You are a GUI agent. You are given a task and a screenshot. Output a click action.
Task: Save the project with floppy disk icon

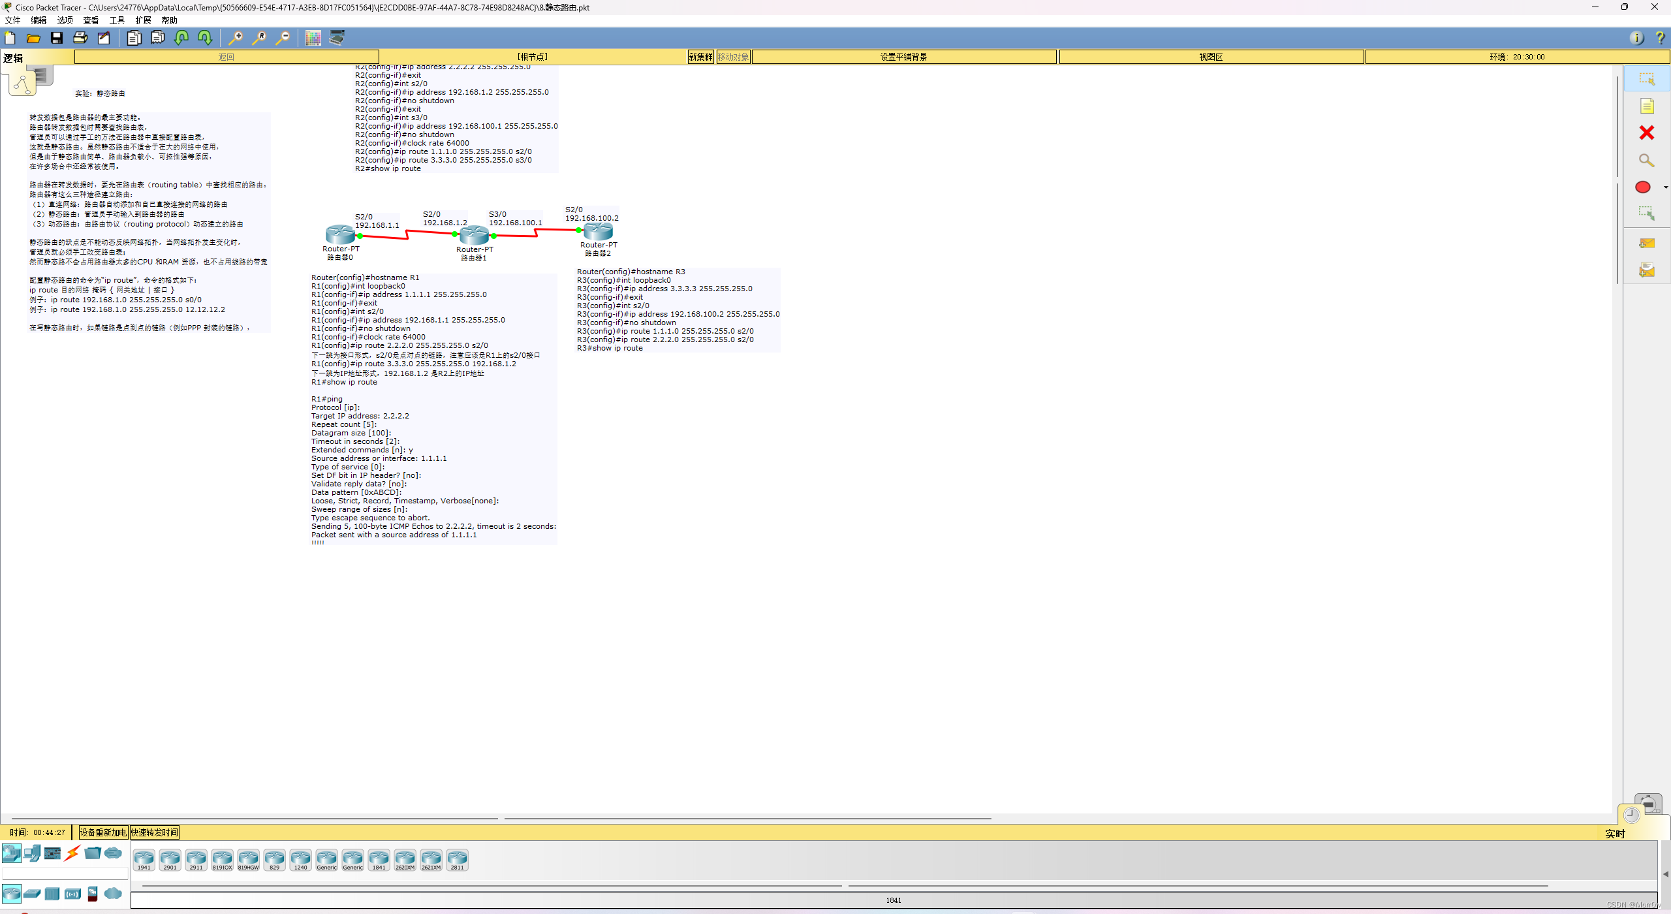[x=57, y=38]
